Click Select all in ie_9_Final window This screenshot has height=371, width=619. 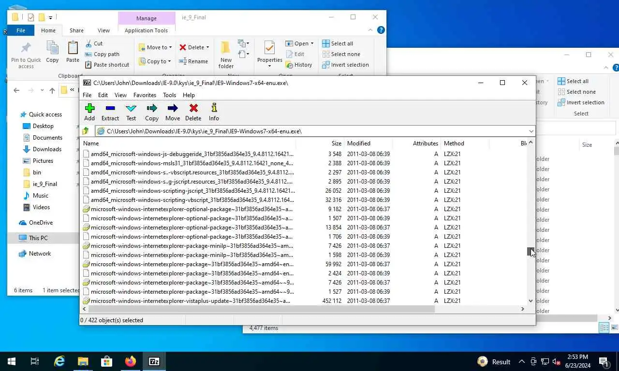click(x=338, y=43)
